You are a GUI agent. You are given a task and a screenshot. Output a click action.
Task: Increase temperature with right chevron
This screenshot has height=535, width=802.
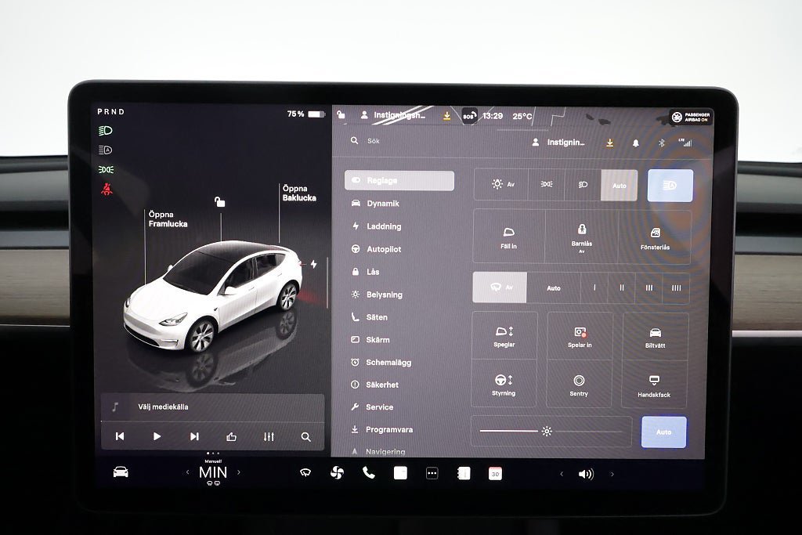click(x=239, y=472)
